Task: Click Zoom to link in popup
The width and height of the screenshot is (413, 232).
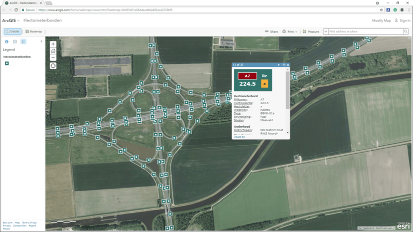Action: click(239, 137)
